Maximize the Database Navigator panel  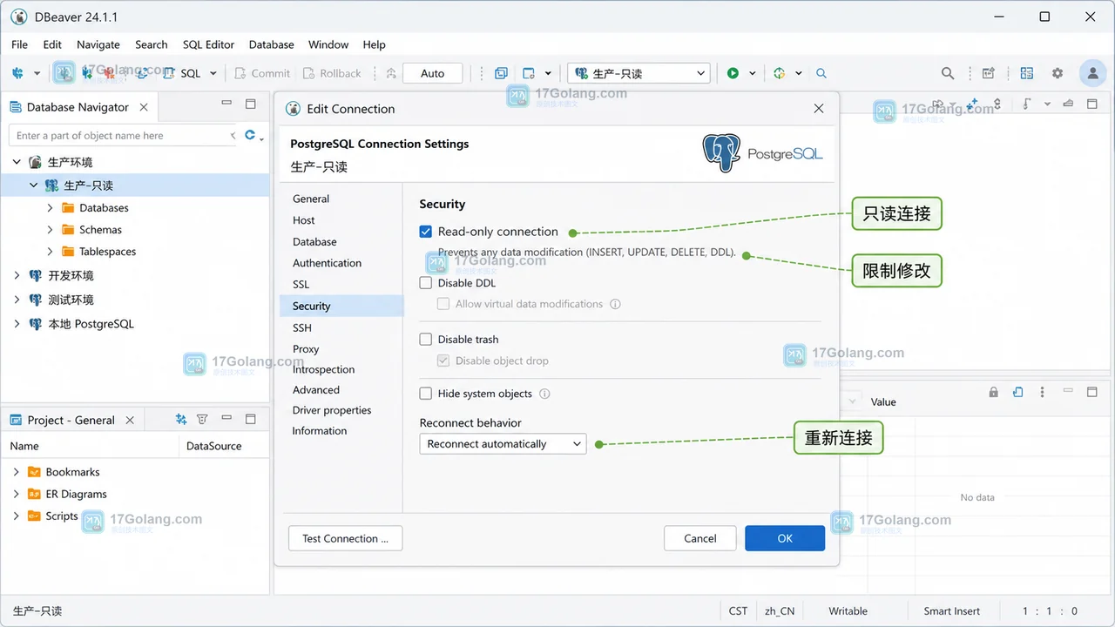(251, 104)
